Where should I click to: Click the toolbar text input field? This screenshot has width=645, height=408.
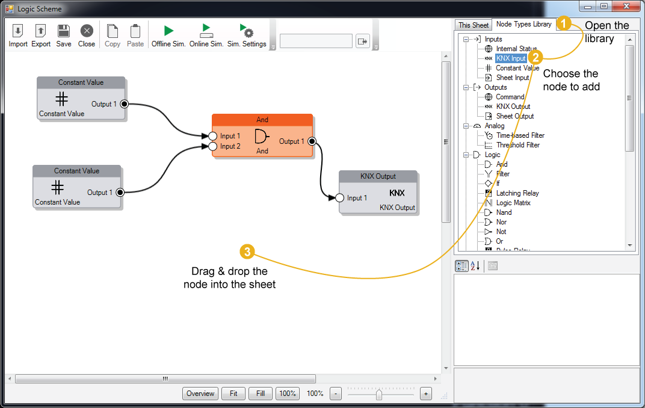tap(316, 41)
